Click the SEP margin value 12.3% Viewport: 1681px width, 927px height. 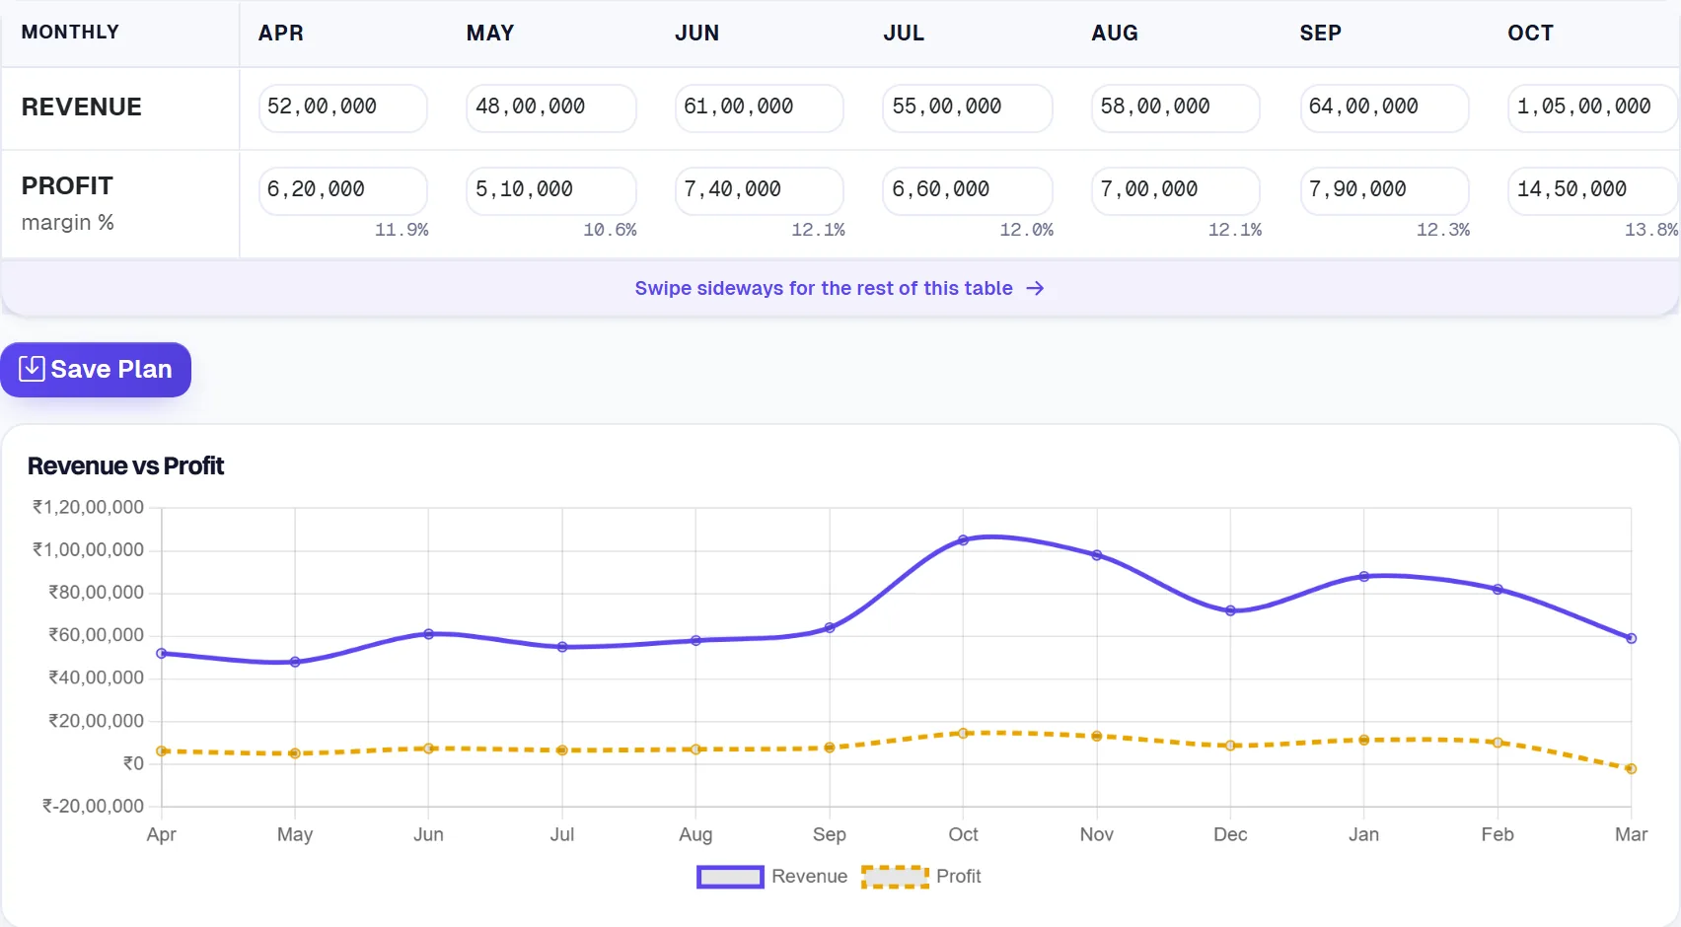1443,230
